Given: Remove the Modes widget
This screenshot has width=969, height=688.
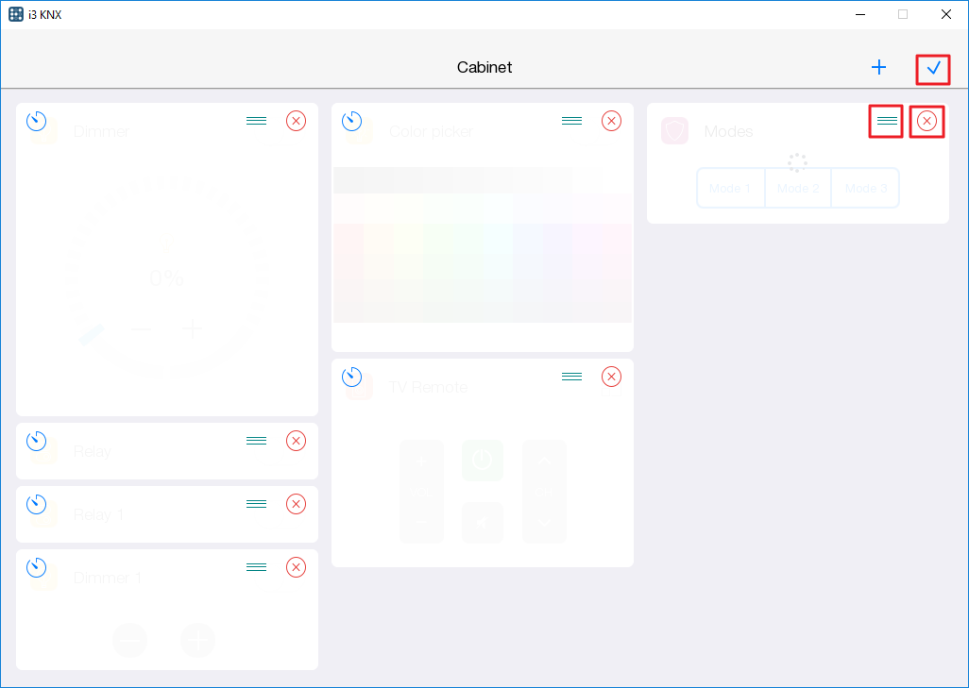Looking at the screenshot, I should (x=926, y=121).
